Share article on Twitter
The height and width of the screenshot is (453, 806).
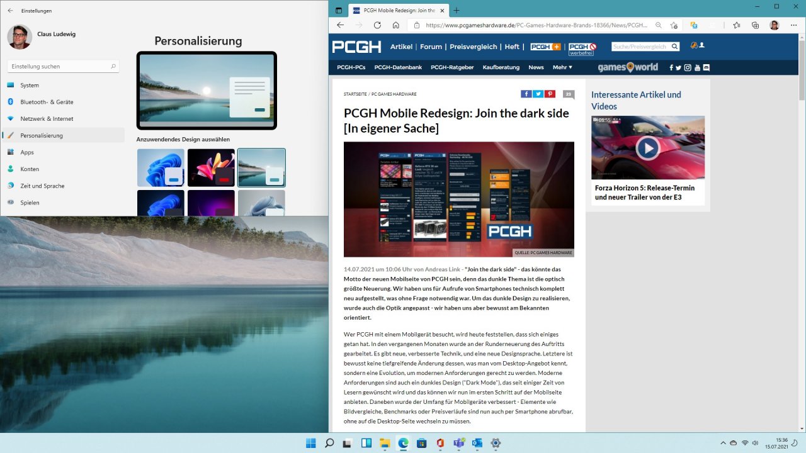click(538, 94)
